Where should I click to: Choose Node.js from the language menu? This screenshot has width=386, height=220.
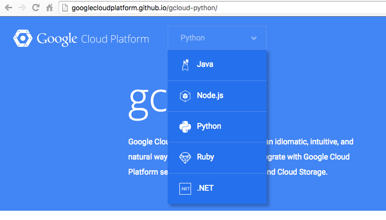click(217, 96)
